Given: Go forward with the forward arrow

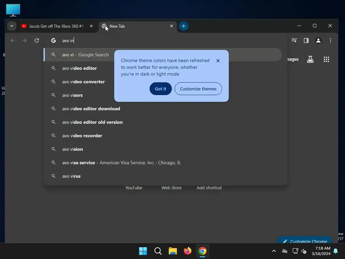Looking at the screenshot, I should [25, 40].
